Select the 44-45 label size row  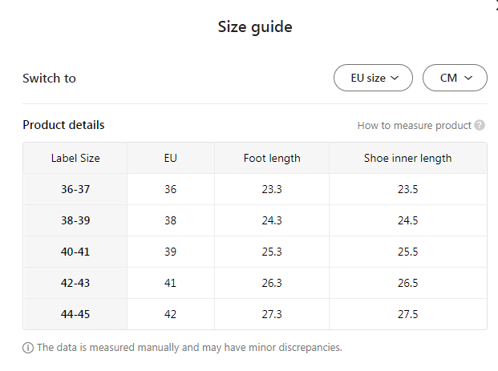pyautogui.click(x=75, y=314)
